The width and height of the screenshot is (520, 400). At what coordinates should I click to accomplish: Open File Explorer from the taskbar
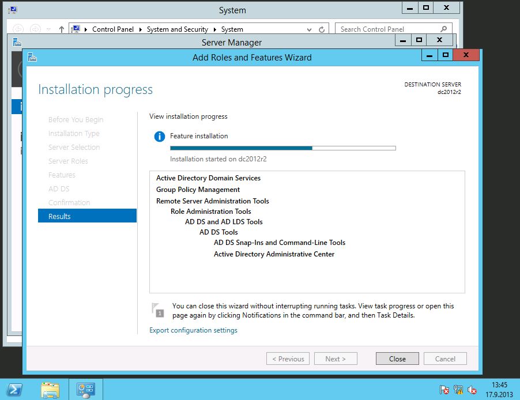point(50,390)
